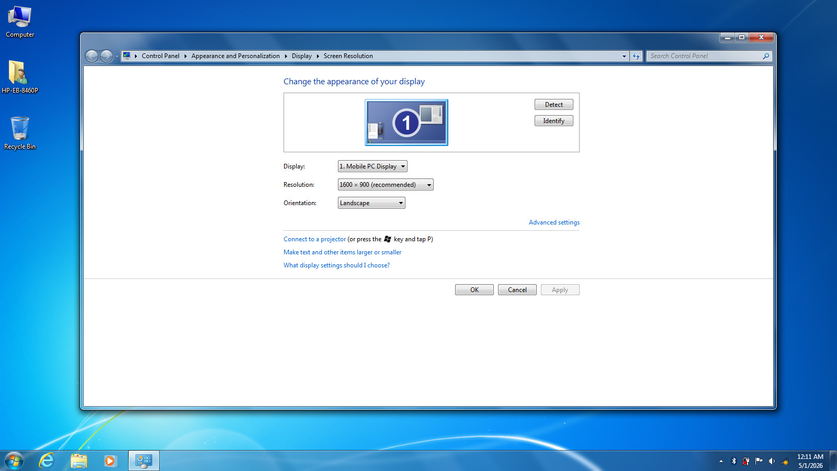Open the recent pages dropdown arrow
This screenshot has width=837, height=471.
click(117, 57)
